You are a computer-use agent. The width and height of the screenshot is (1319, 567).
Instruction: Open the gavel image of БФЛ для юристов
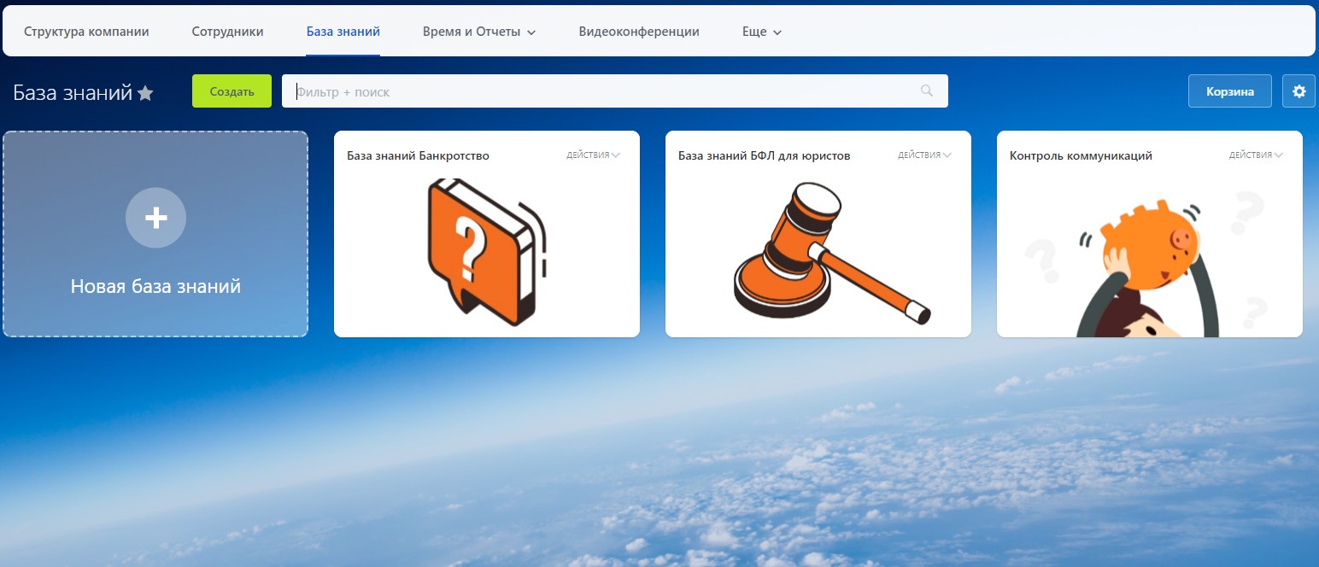831,253
